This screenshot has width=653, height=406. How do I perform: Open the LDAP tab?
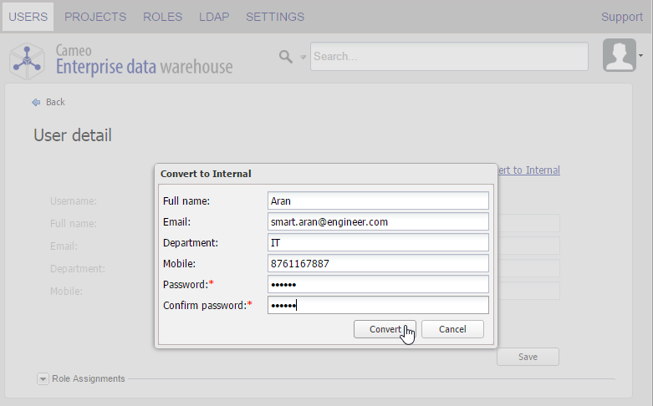214,17
